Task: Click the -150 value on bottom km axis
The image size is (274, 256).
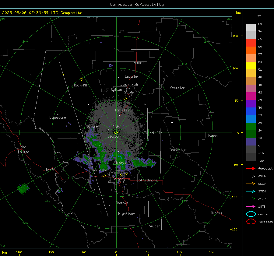Action: click(18, 252)
